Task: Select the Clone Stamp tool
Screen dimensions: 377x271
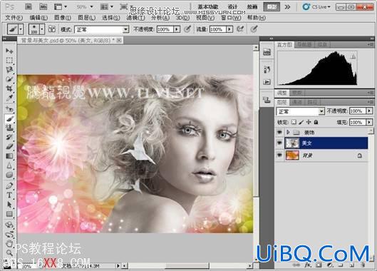Action: [9, 128]
